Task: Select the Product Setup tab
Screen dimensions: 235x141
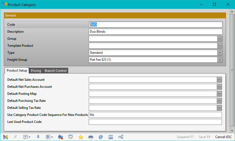Action: (x=17, y=70)
